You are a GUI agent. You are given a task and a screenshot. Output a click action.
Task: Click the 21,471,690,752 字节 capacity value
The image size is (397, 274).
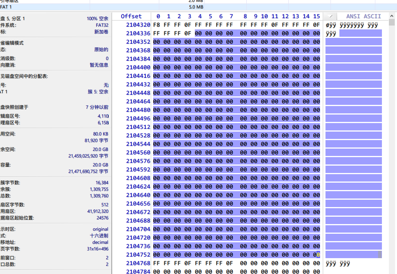coord(89,171)
